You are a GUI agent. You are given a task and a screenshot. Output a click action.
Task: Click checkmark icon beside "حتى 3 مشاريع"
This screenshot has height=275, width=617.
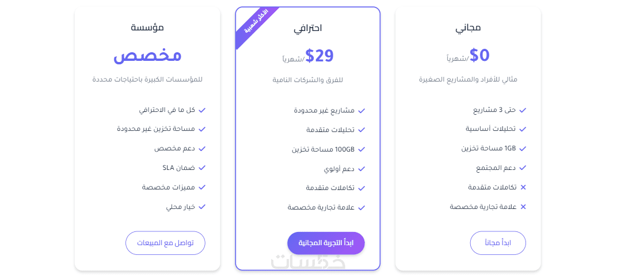click(x=523, y=110)
